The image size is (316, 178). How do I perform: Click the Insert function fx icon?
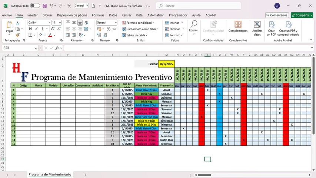[57, 48]
